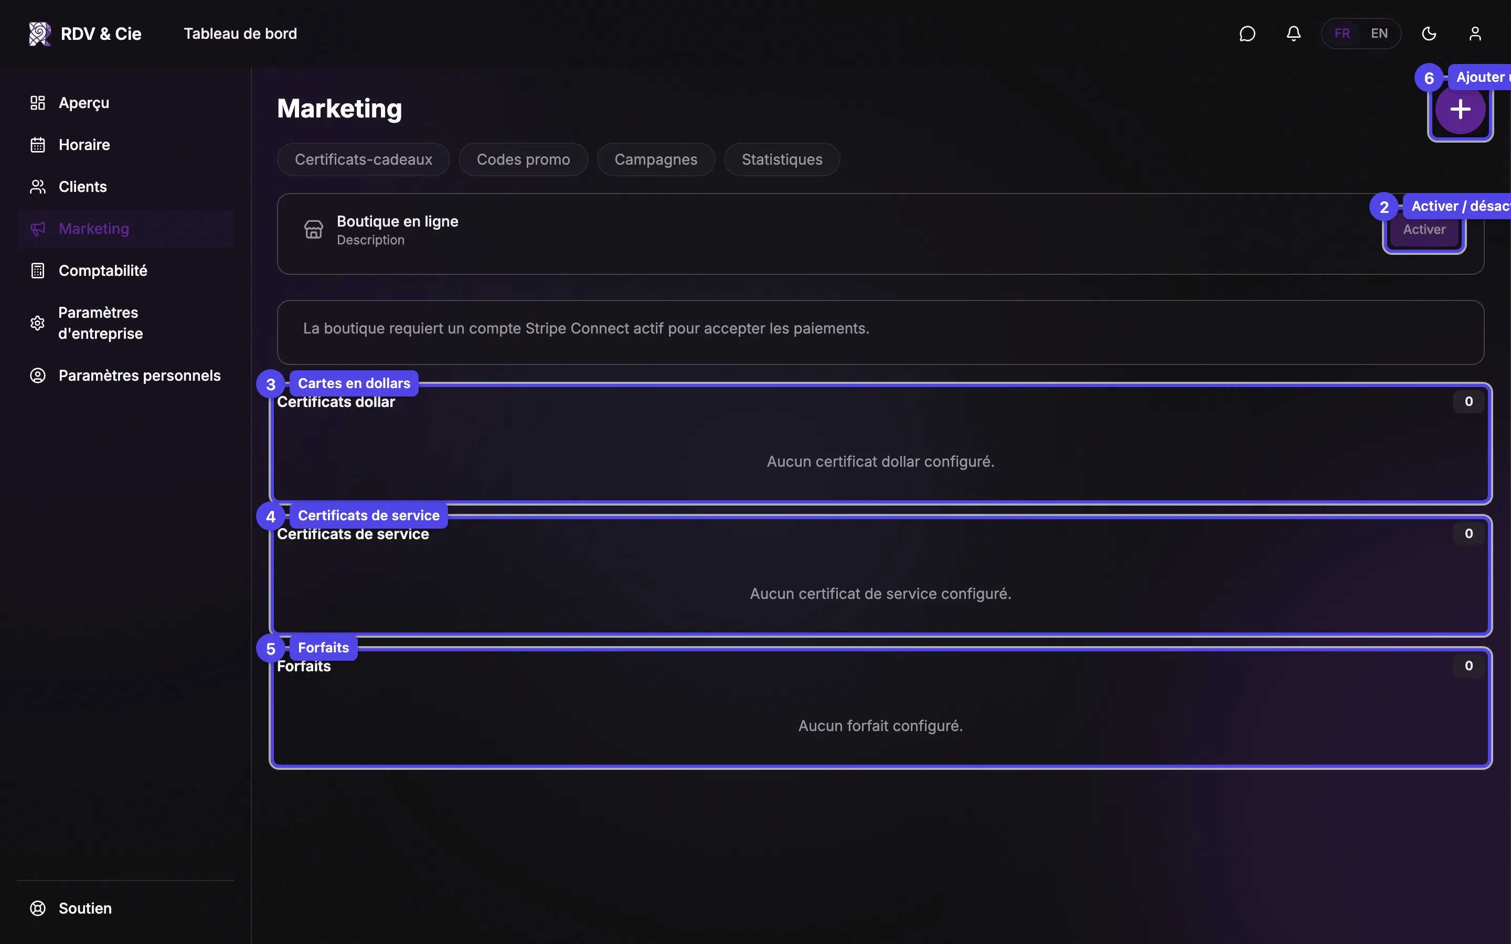Select Marketing in sidebar
This screenshot has height=944, width=1511.
point(125,229)
